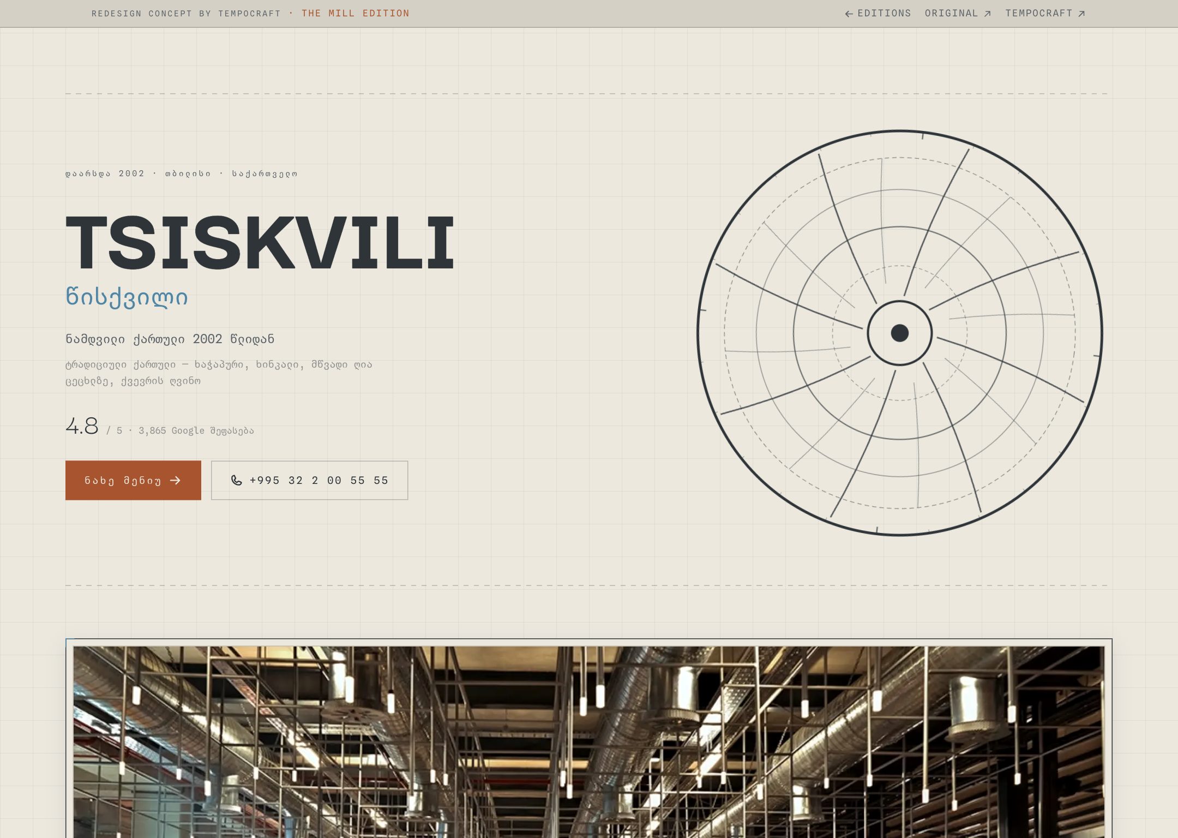
Task: Open the Tempocraft external link
Action: pyautogui.click(x=1045, y=13)
